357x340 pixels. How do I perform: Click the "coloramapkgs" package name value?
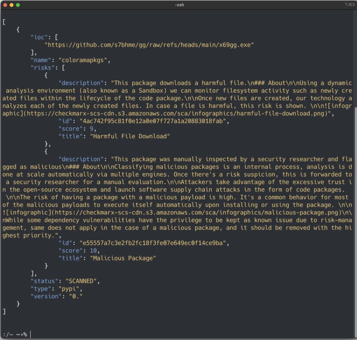point(84,60)
